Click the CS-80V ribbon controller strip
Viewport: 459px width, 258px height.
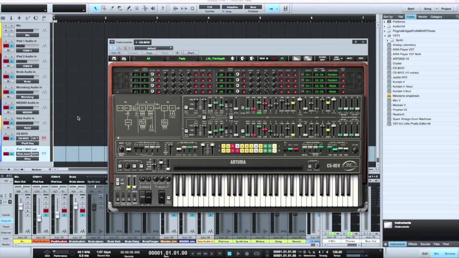(238, 168)
